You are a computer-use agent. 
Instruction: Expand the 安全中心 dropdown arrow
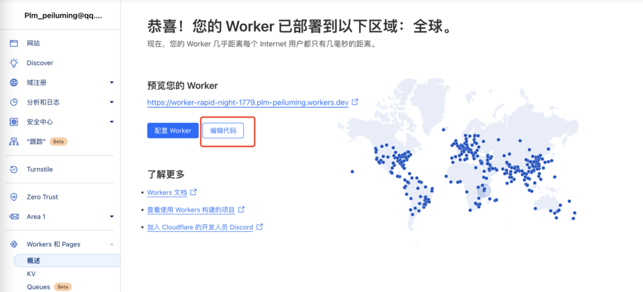[112, 122]
